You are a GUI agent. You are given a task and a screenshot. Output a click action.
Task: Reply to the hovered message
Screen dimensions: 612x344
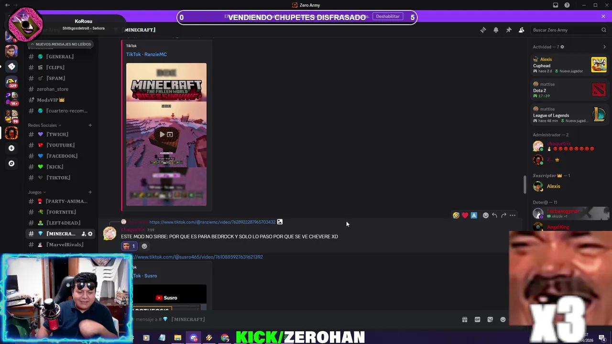[x=494, y=215]
